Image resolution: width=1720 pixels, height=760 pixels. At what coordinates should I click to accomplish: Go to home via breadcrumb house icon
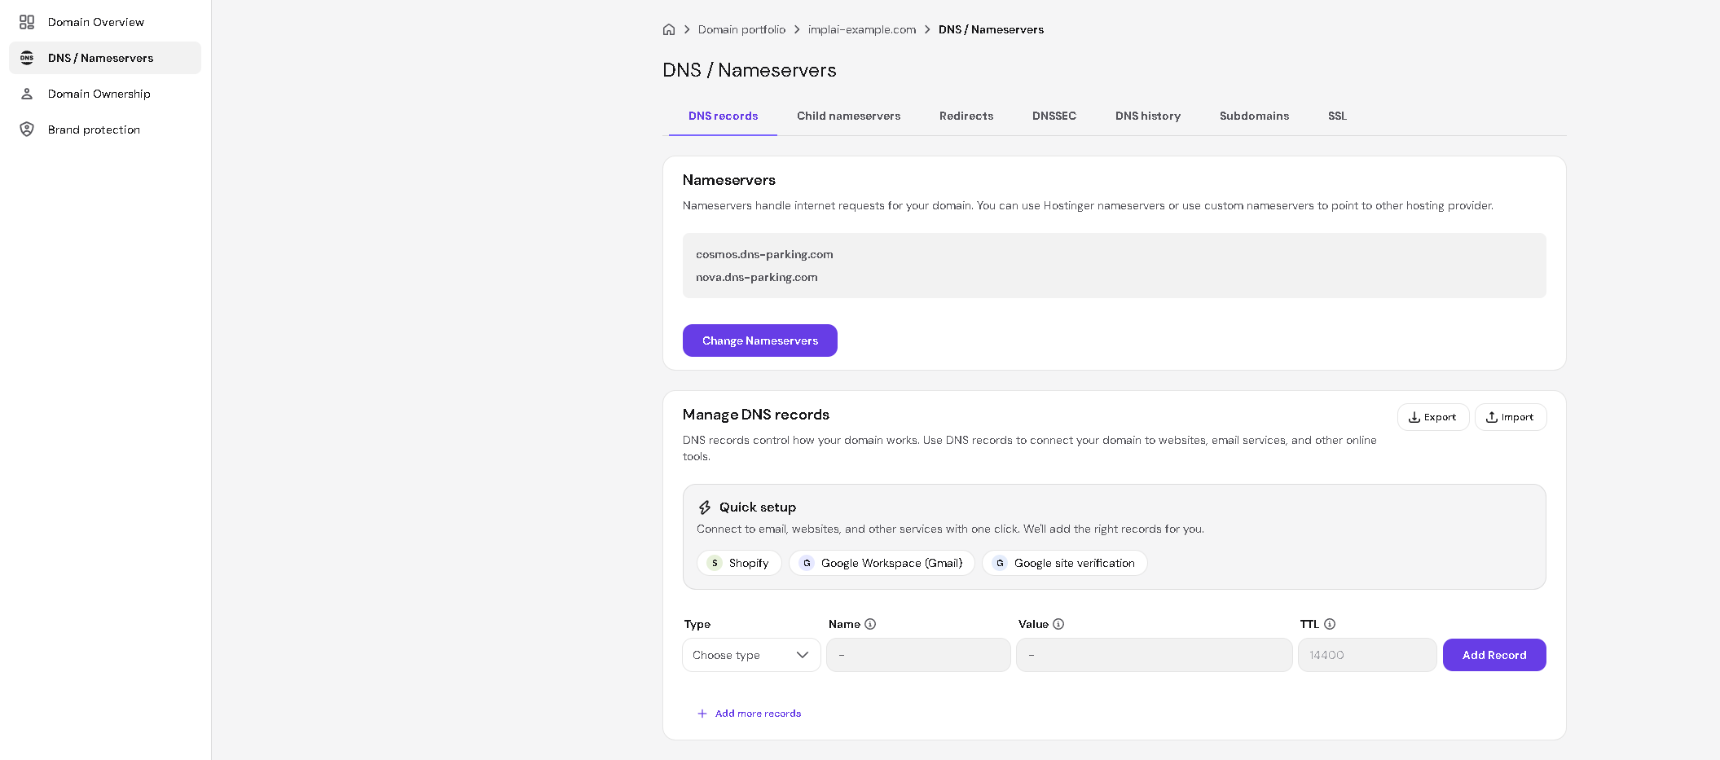pos(669,29)
